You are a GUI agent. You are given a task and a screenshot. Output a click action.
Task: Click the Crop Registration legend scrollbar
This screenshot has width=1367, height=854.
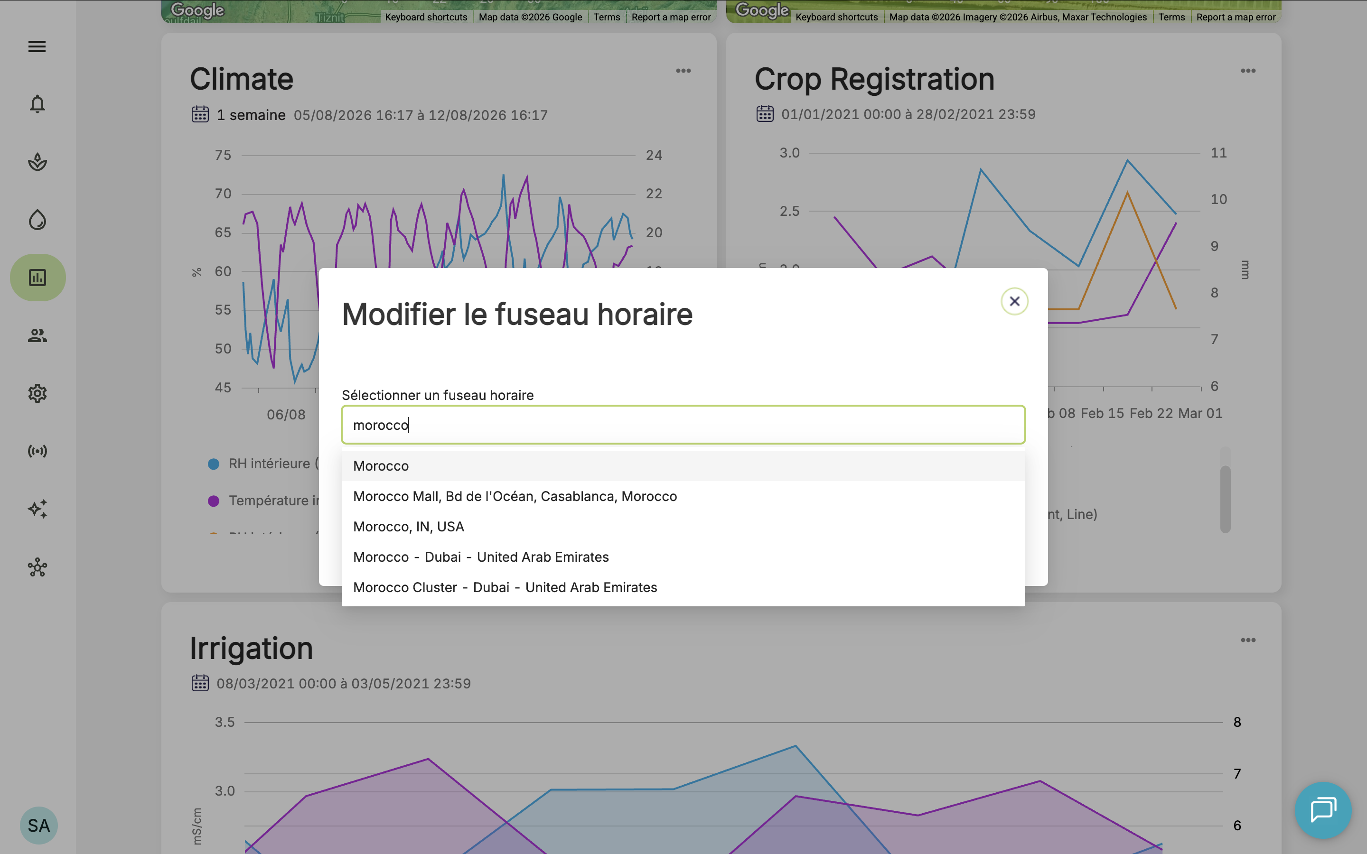(x=1225, y=499)
